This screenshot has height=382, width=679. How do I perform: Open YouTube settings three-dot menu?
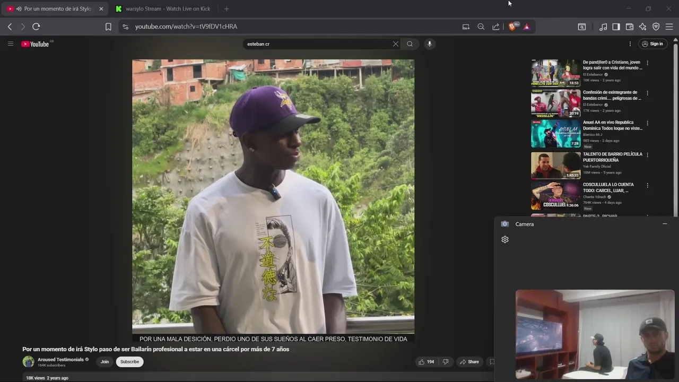point(630,44)
